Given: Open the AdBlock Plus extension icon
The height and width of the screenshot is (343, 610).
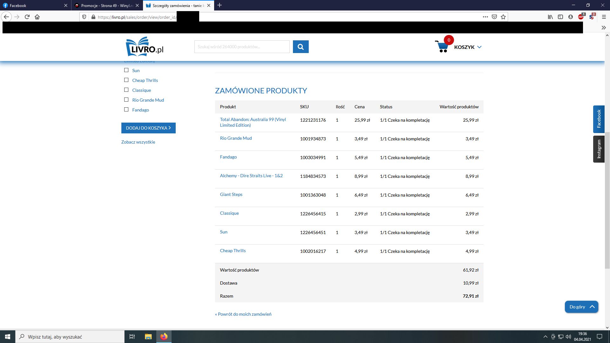Looking at the screenshot, I should point(581,17).
